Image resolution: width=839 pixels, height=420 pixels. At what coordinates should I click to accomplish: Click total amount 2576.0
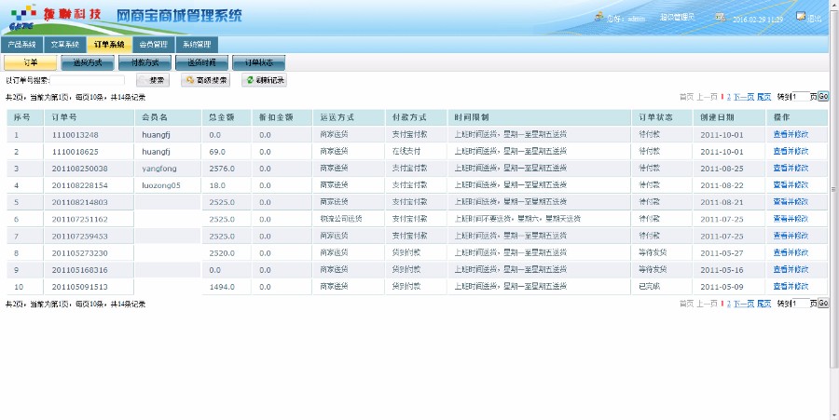click(222, 169)
